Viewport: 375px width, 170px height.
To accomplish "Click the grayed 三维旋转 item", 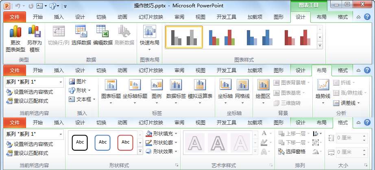I will 287,103.
